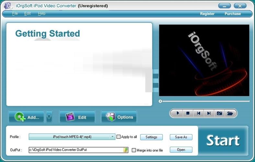This screenshot has width=255, height=162.
Task: Click the Add... button to add files
Action: coord(27,117)
